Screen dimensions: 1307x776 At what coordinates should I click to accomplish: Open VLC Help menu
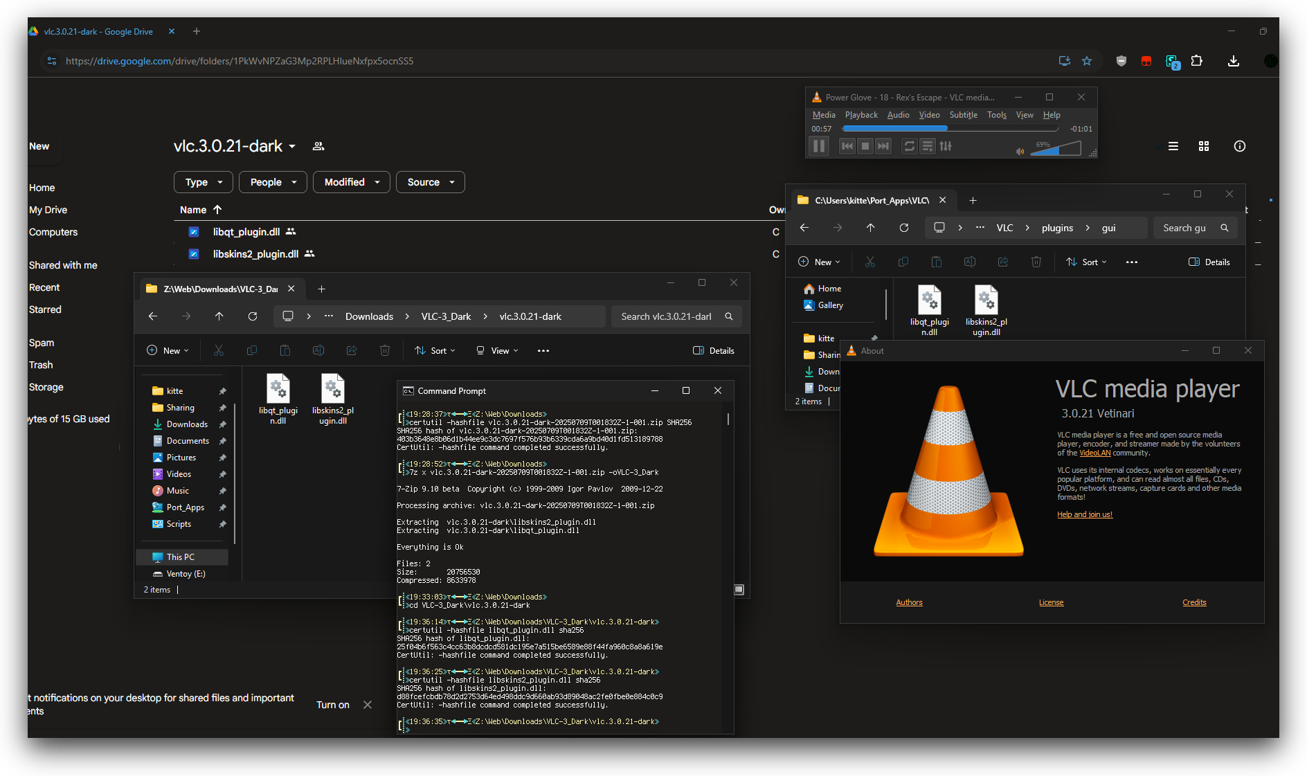1052,115
